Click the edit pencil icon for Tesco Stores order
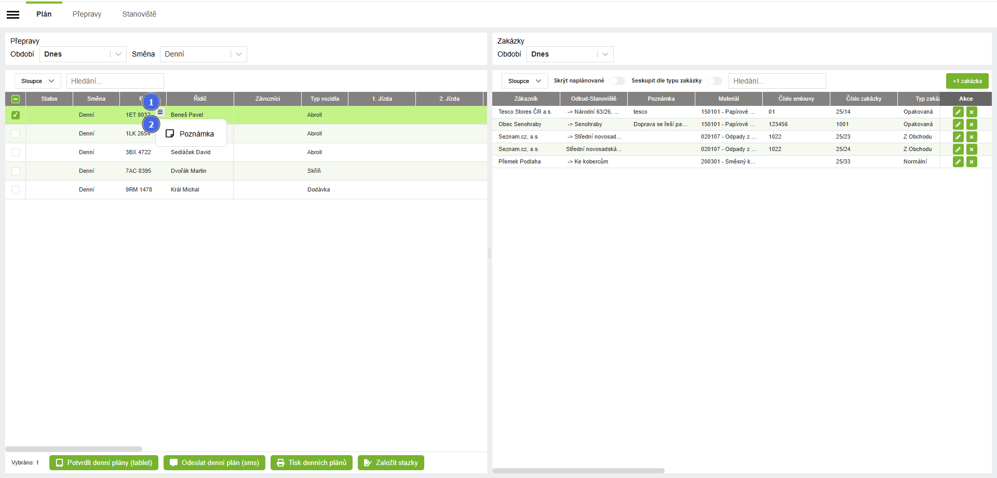The height and width of the screenshot is (478, 997). coord(958,112)
